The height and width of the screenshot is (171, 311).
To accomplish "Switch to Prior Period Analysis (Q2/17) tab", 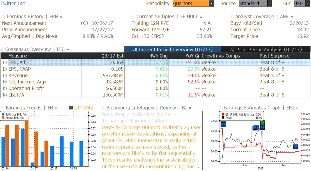I will pos(266,49).
